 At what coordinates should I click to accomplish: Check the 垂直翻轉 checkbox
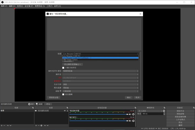63,94
